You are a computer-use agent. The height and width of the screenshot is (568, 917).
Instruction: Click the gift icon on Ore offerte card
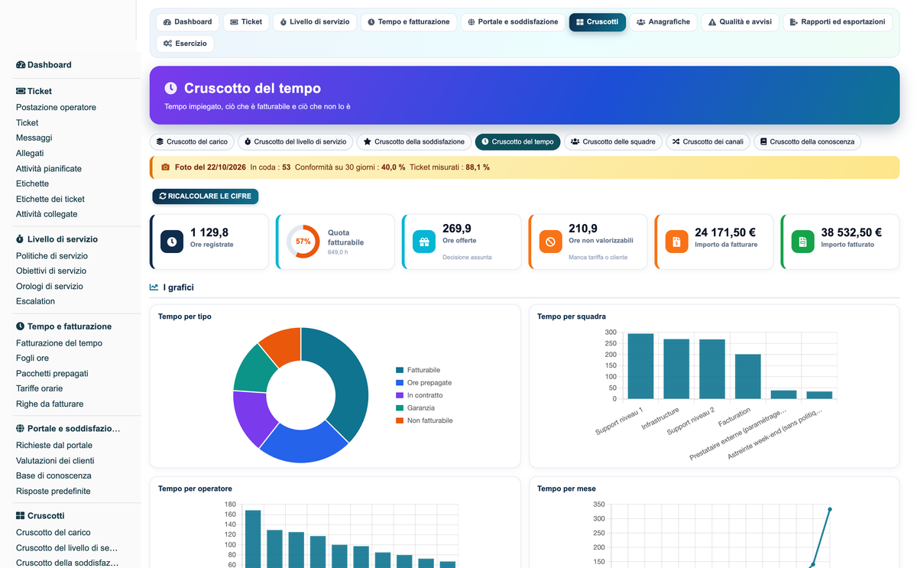[424, 242]
